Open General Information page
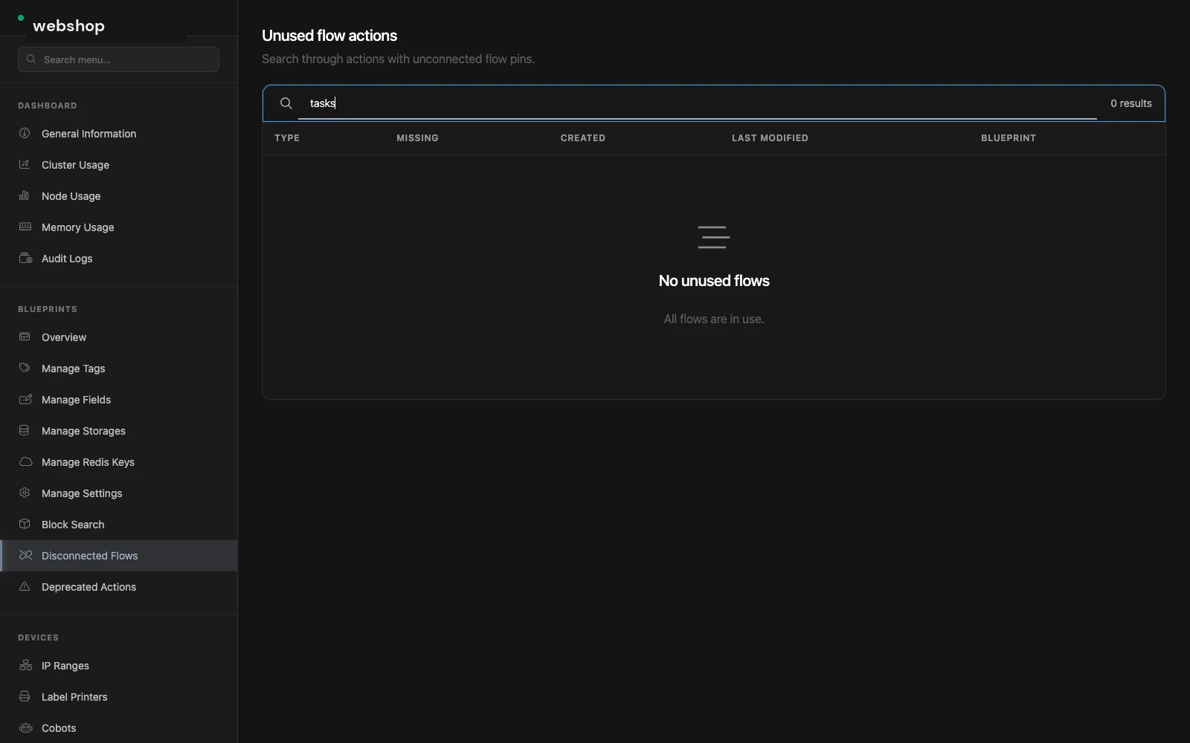This screenshot has height=743, width=1190. click(x=119, y=134)
